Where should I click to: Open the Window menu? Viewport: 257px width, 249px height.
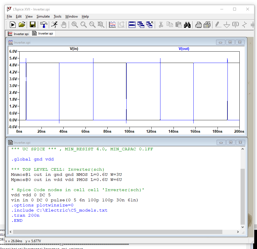[x=71, y=16]
